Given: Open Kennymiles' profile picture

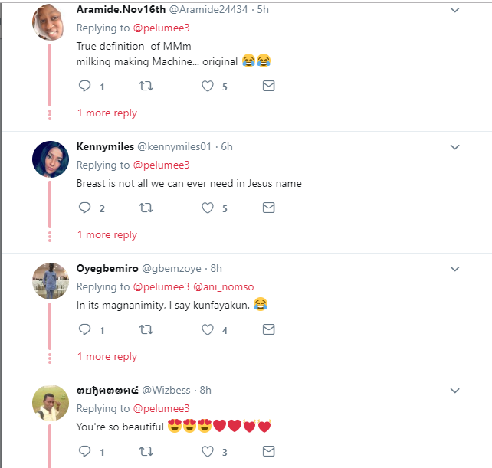Looking at the screenshot, I should coord(51,159).
